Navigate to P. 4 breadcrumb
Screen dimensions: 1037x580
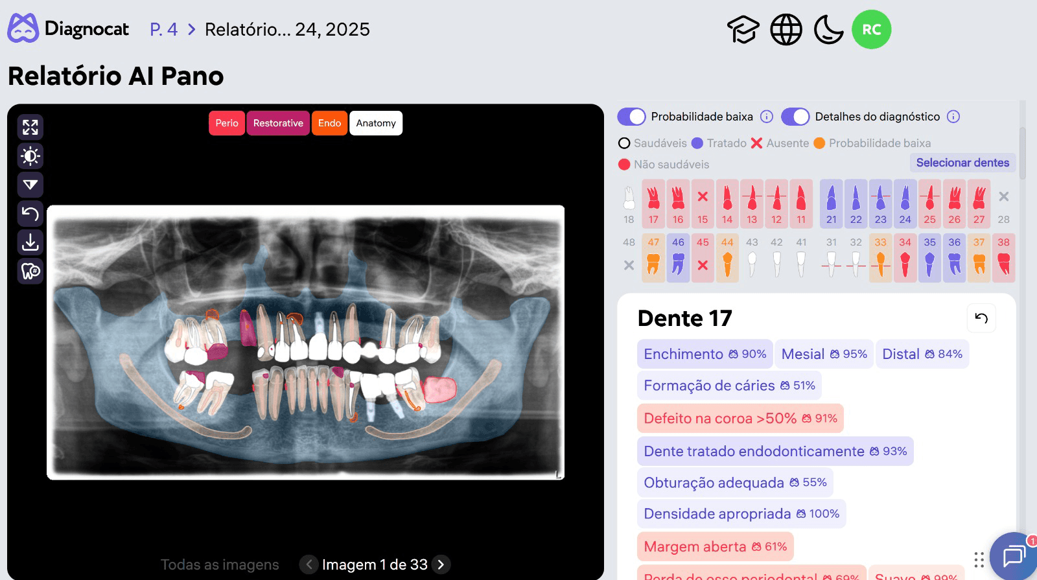coord(163,29)
